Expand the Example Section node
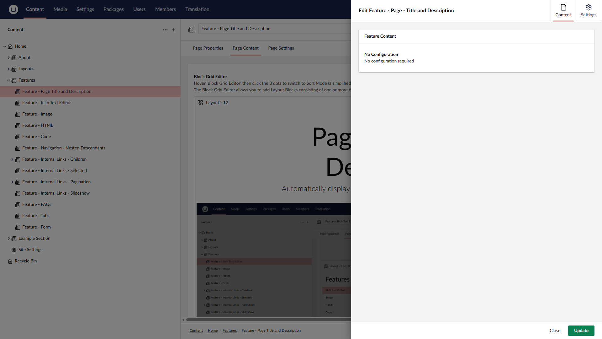This screenshot has width=602, height=339. click(x=8, y=239)
